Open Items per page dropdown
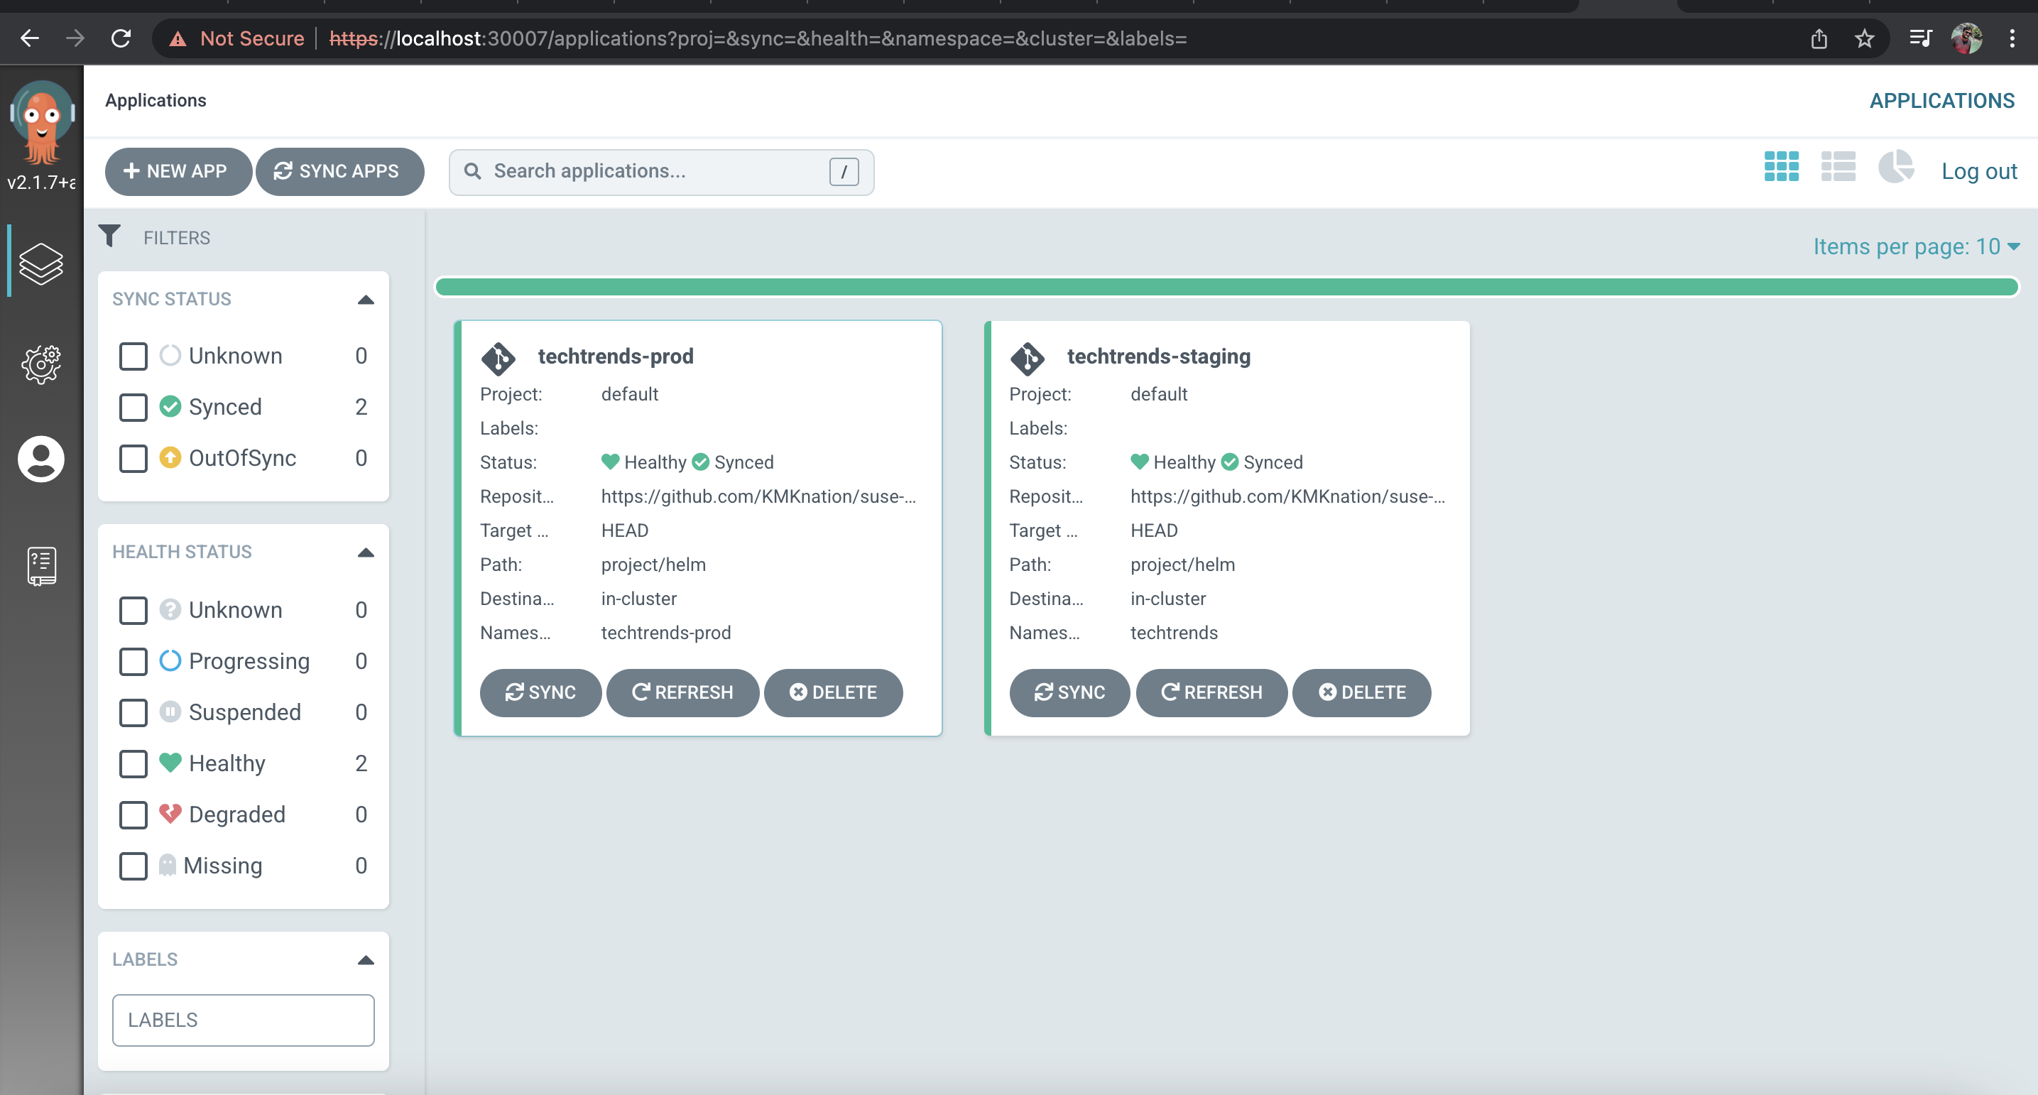This screenshot has width=2038, height=1095. pos(1915,247)
